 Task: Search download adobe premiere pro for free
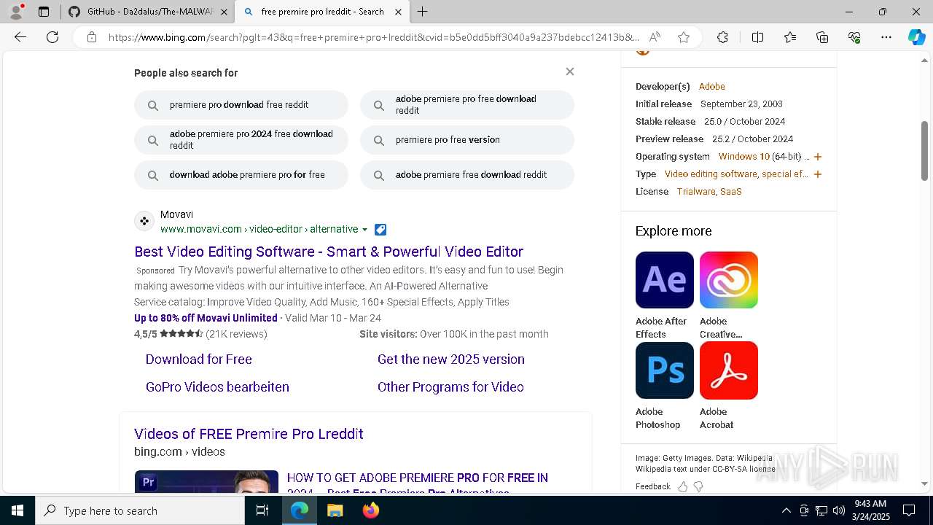241,175
